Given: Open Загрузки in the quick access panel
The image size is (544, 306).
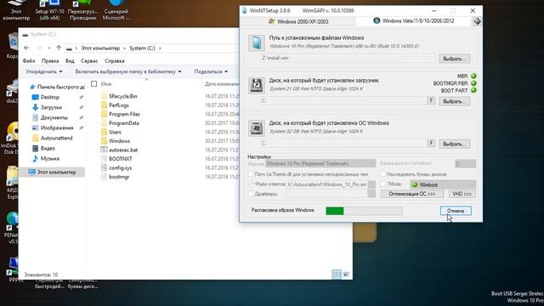Looking at the screenshot, I should pos(51,107).
